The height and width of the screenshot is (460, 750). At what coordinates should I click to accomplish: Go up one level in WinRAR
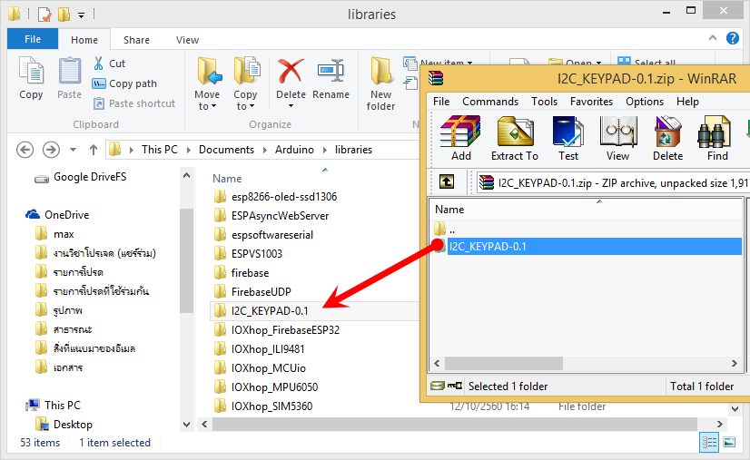[447, 181]
